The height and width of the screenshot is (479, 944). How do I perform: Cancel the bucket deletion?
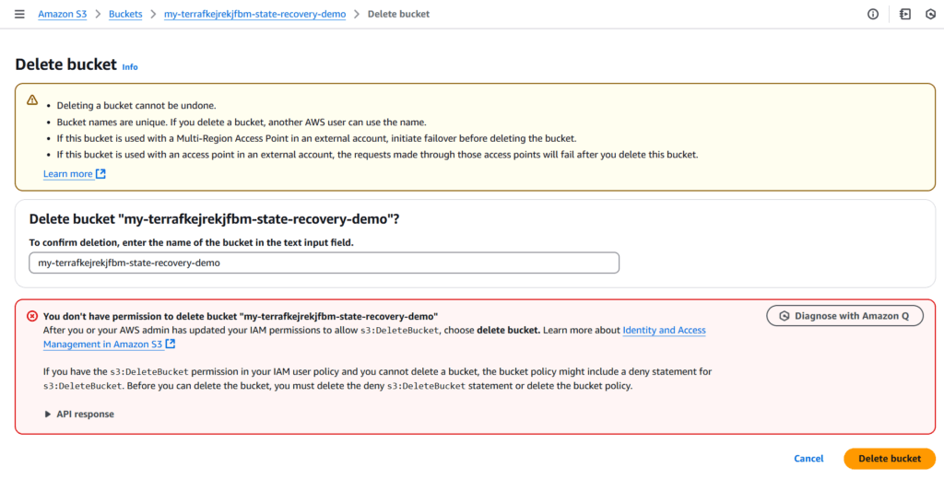point(808,459)
